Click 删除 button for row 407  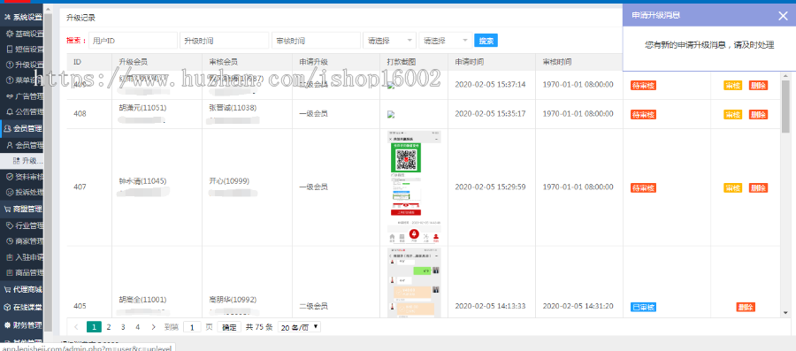click(758, 187)
